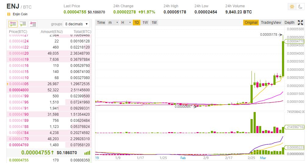Show buy orders only order book view

click(23, 24)
